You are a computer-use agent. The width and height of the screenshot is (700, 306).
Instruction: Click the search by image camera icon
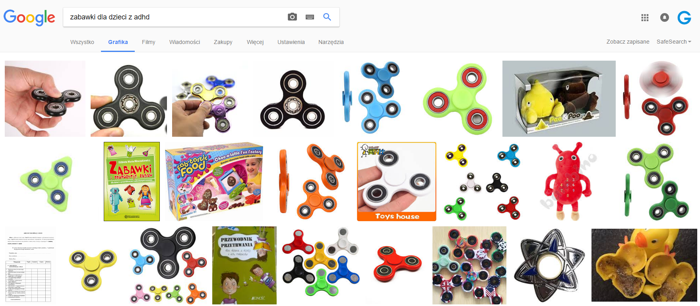[292, 17]
